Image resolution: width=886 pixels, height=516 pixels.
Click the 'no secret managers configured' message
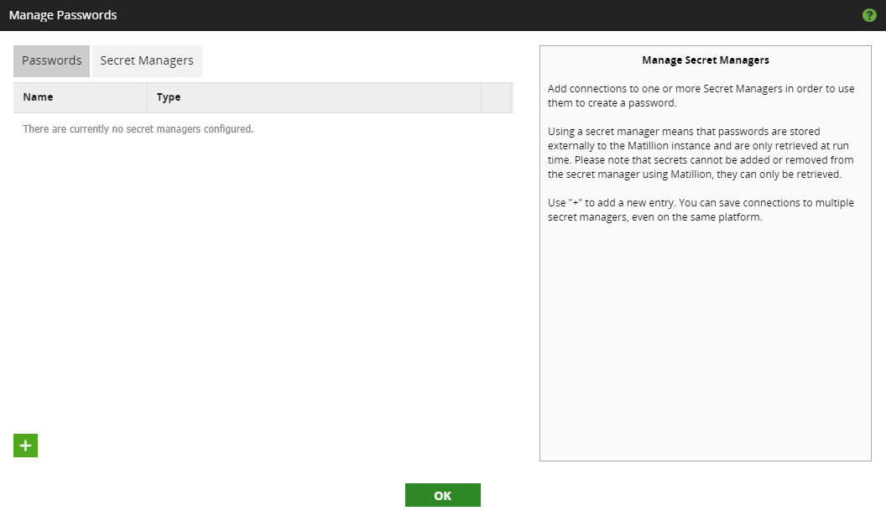click(x=138, y=129)
